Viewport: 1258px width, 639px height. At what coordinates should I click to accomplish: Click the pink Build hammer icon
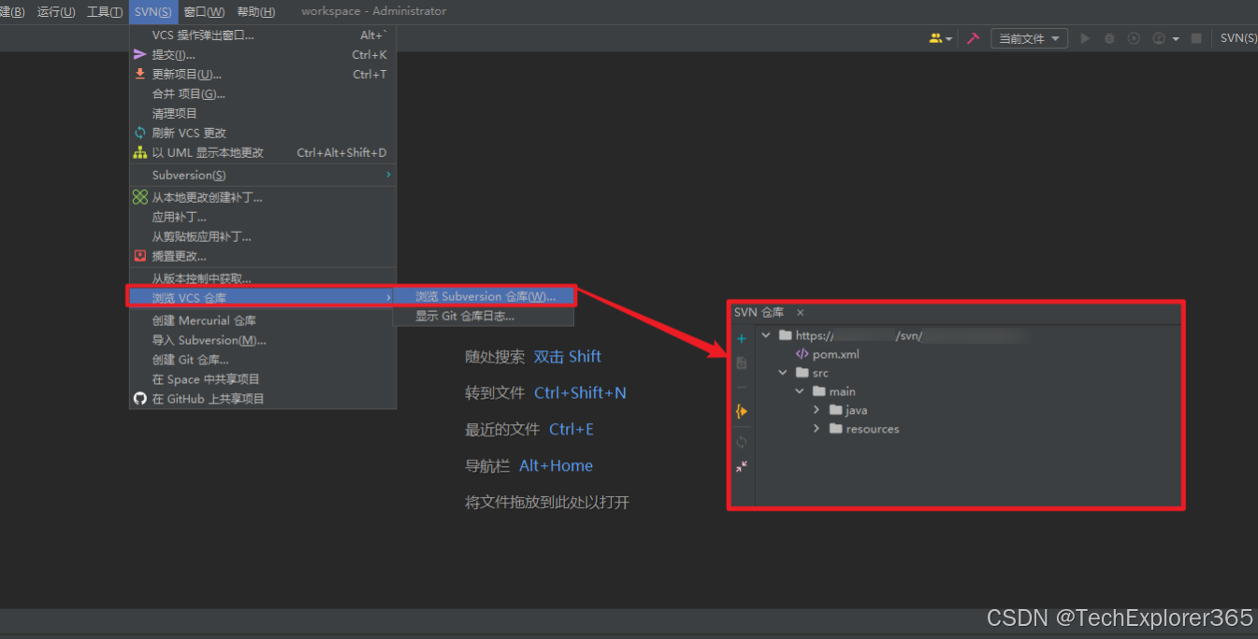click(973, 38)
